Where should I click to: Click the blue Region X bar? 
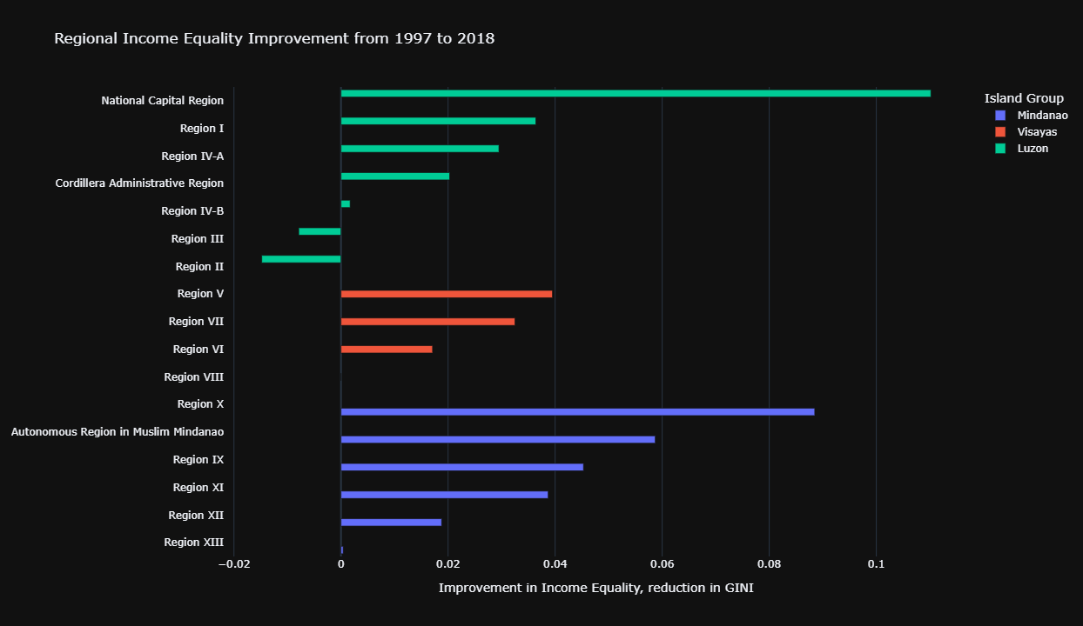coord(577,412)
